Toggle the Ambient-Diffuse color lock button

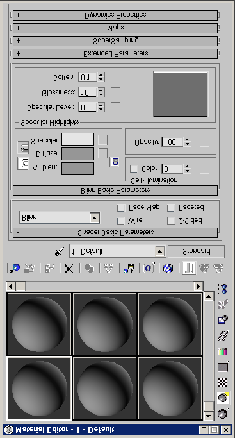click(23, 164)
